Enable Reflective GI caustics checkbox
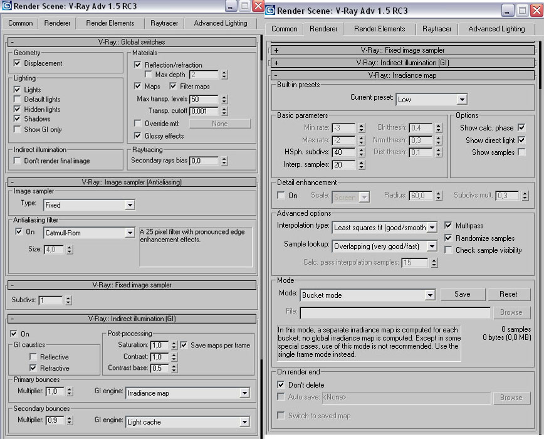 coord(33,357)
